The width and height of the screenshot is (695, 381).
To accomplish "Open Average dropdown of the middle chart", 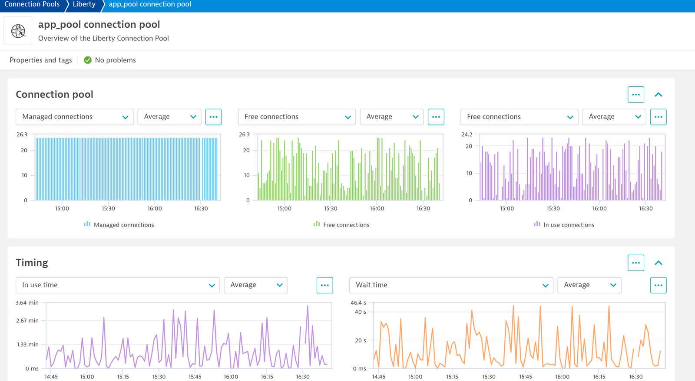I will (392, 117).
